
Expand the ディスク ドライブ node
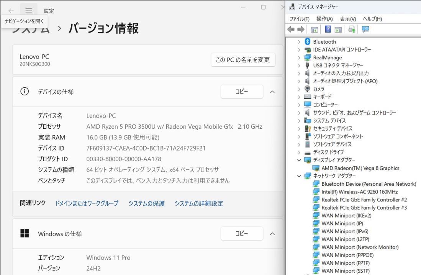(x=299, y=152)
